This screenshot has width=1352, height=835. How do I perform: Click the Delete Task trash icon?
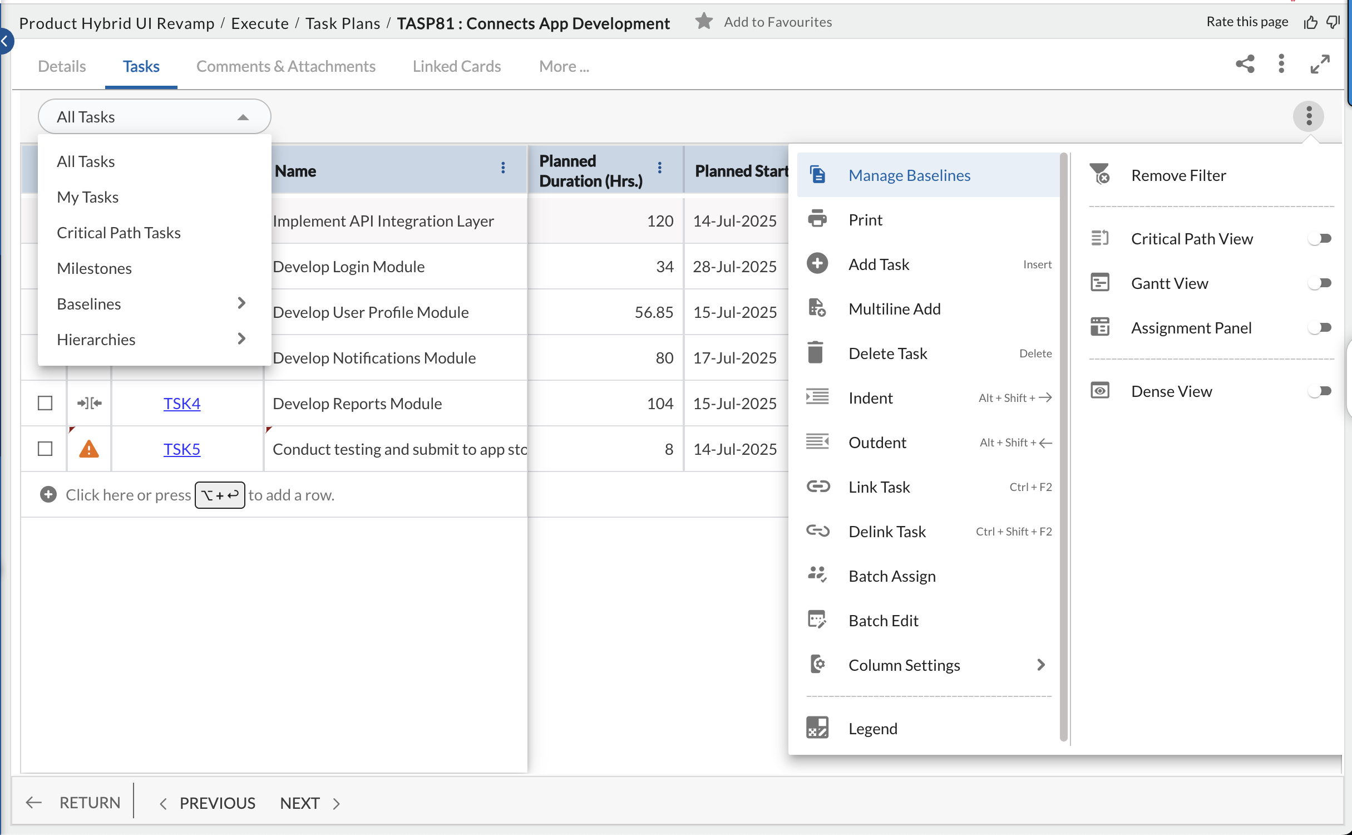point(816,352)
